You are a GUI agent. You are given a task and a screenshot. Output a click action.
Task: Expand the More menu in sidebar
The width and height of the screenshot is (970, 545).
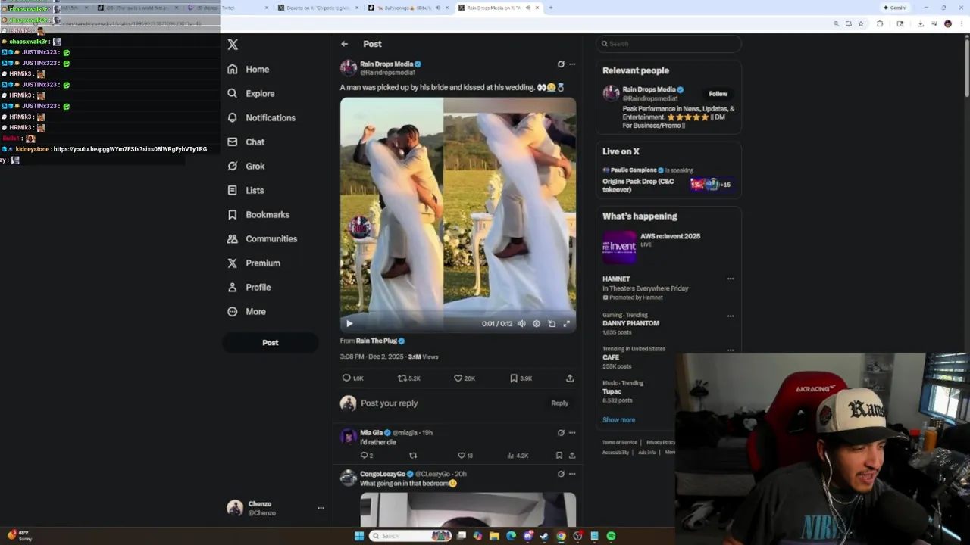pyautogui.click(x=246, y=311)
